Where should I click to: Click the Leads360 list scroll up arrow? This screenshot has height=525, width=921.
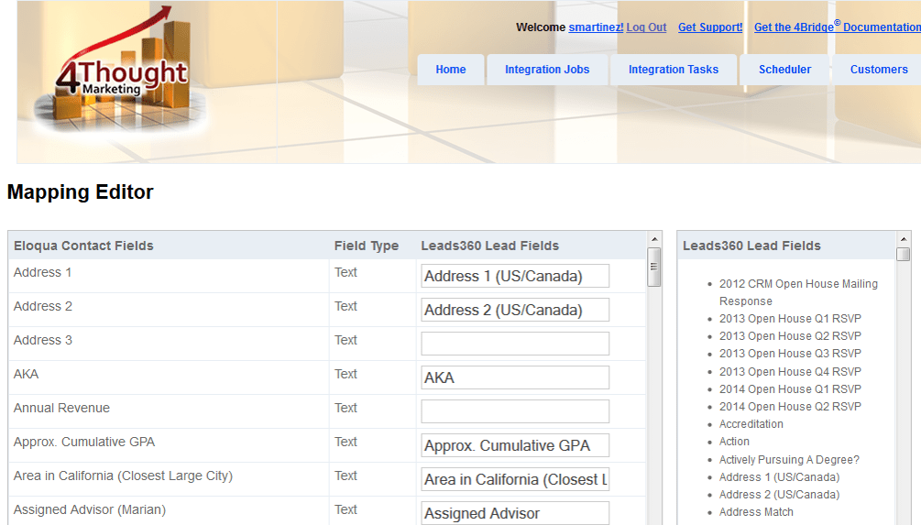904,239
